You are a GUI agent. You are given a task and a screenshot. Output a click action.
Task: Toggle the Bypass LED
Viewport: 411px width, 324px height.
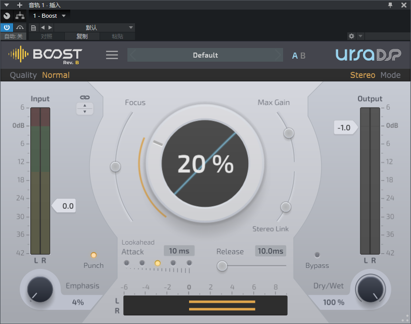click(x=317, y=255)
